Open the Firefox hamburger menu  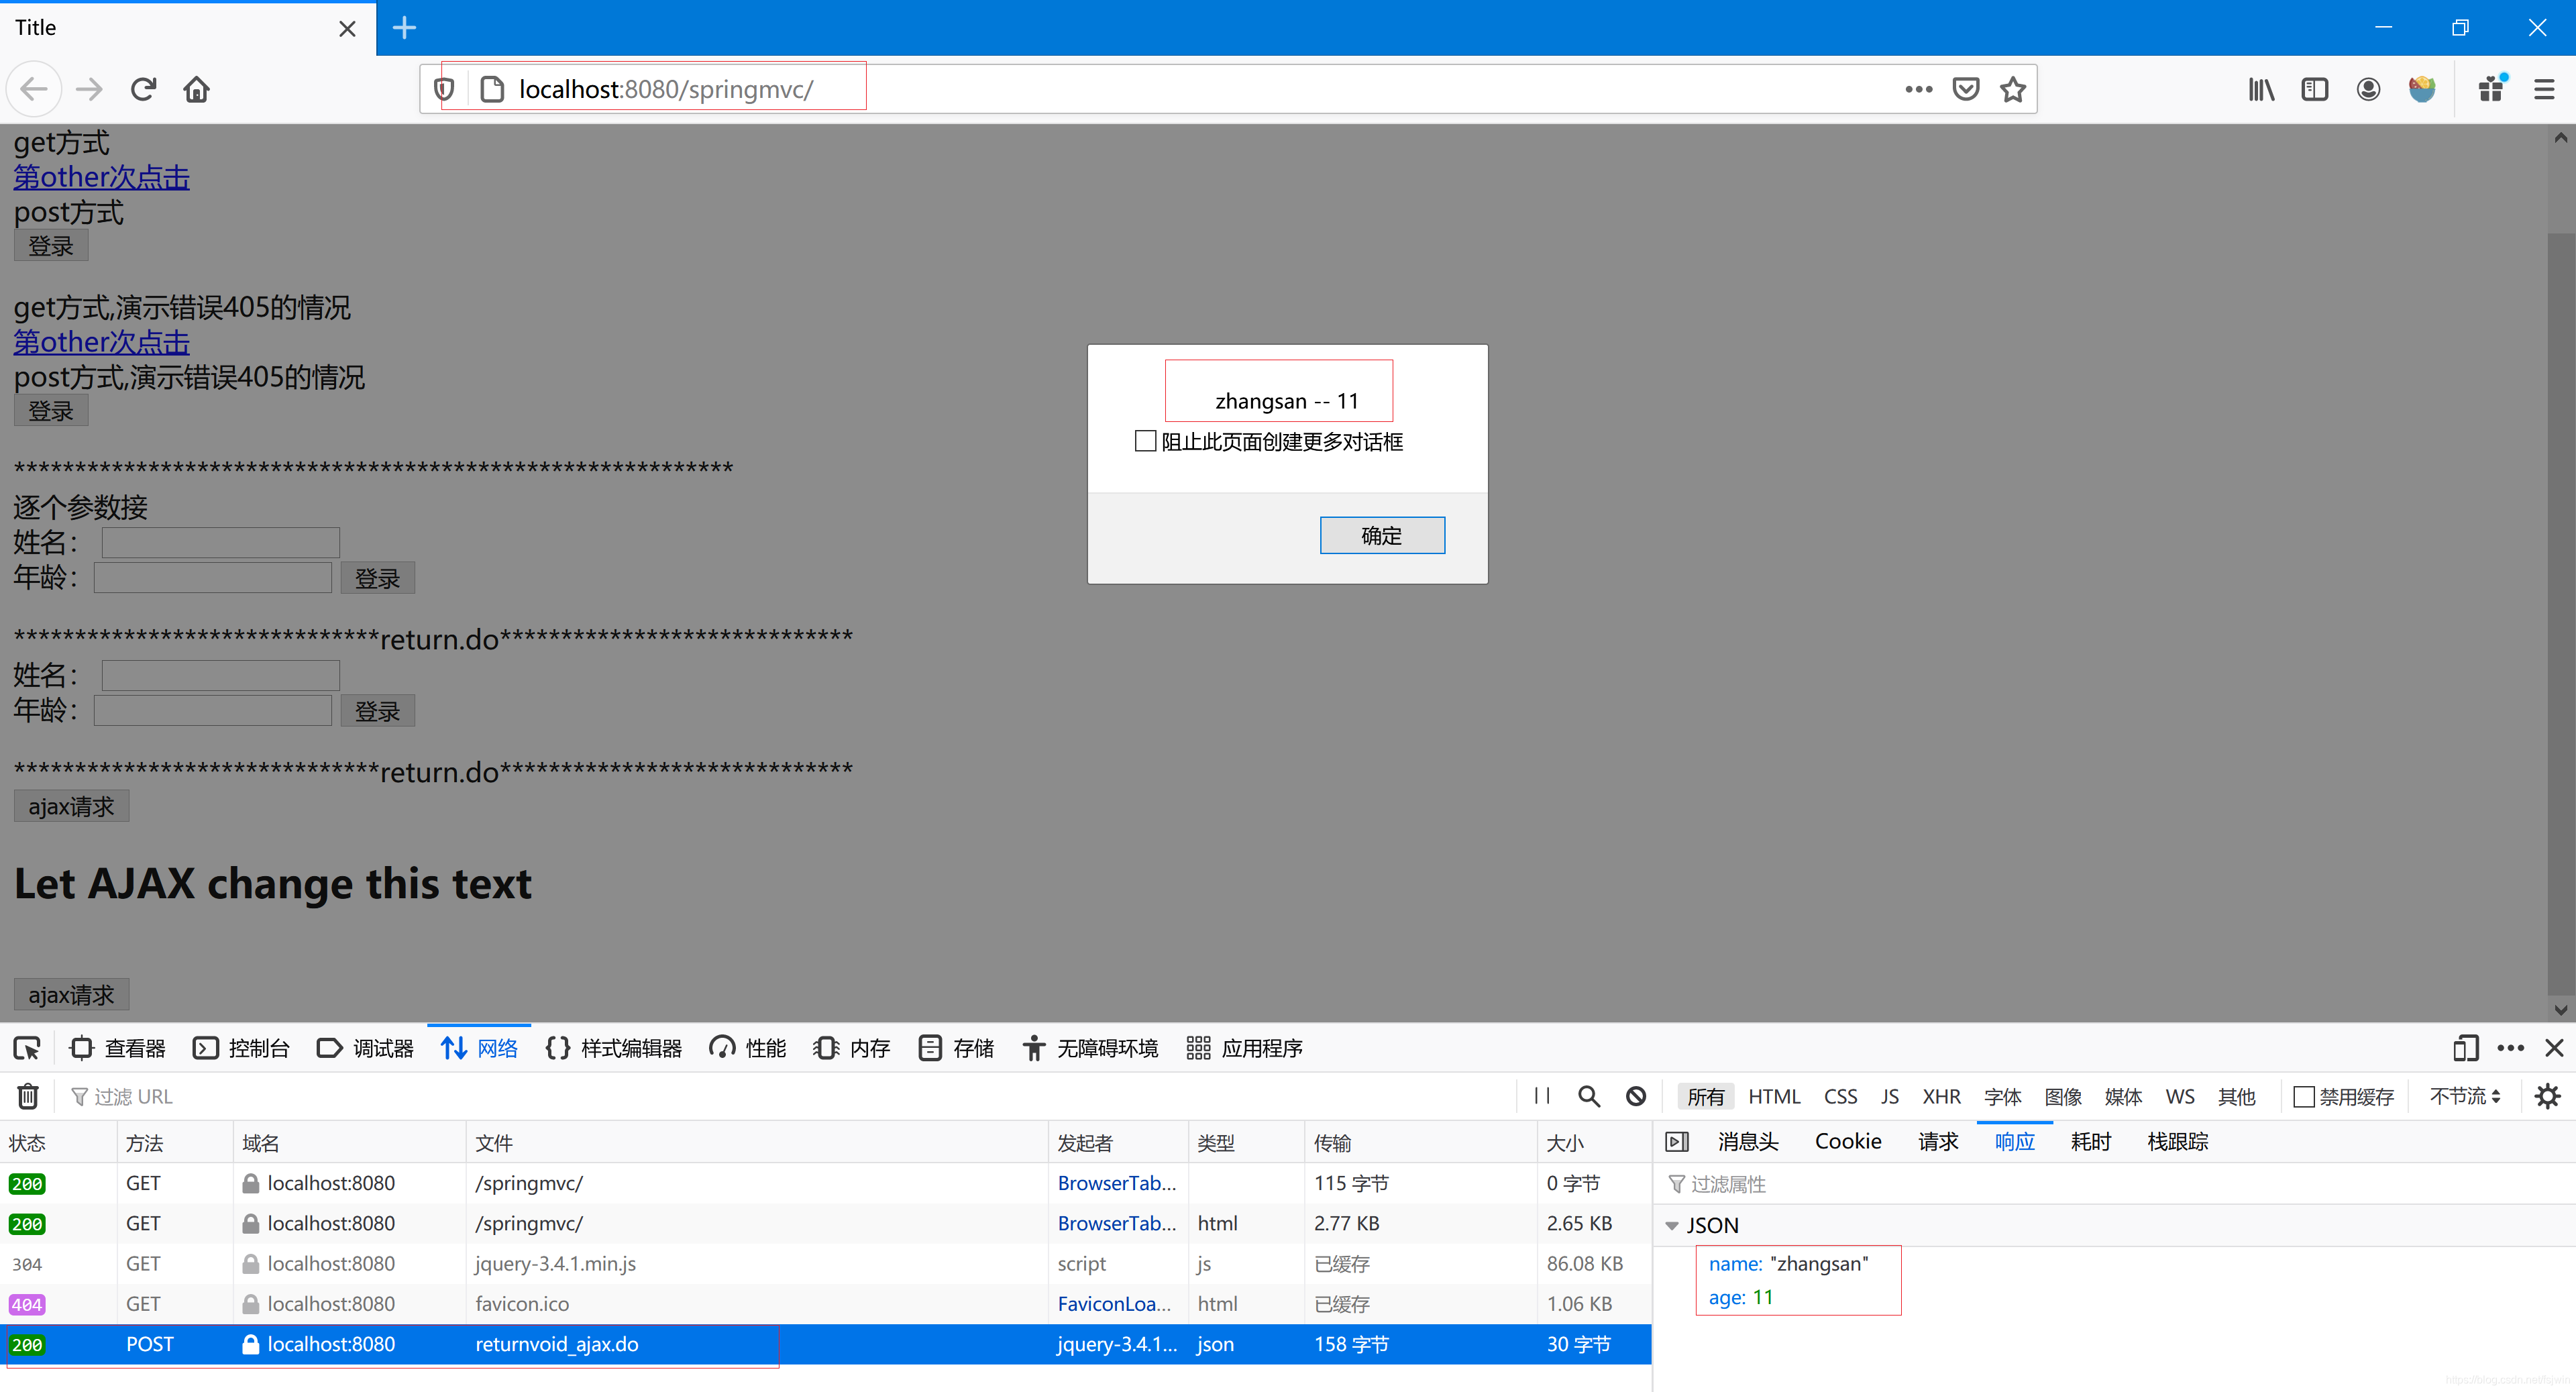pyautogui.click(x=2544, y=90)
